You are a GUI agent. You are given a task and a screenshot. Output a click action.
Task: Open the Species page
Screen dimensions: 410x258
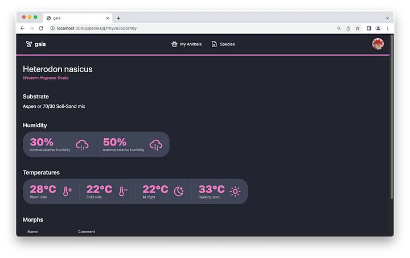(x=223, y=44)
